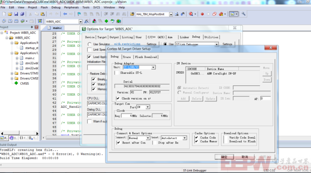Viewport: 311px width, 173px height.
Task: Open the Linker tab in Options dialog
Action: [184, 37]
